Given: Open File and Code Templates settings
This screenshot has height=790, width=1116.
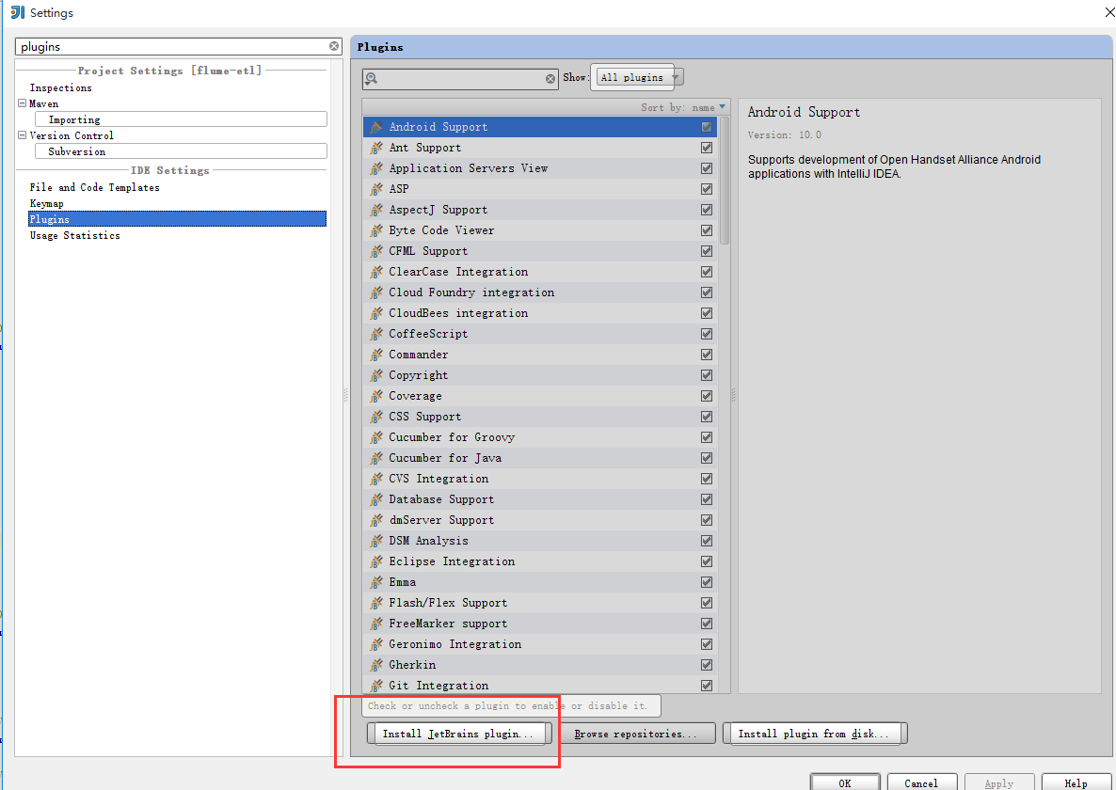Looking at the screenshot, I should [95, 187].
